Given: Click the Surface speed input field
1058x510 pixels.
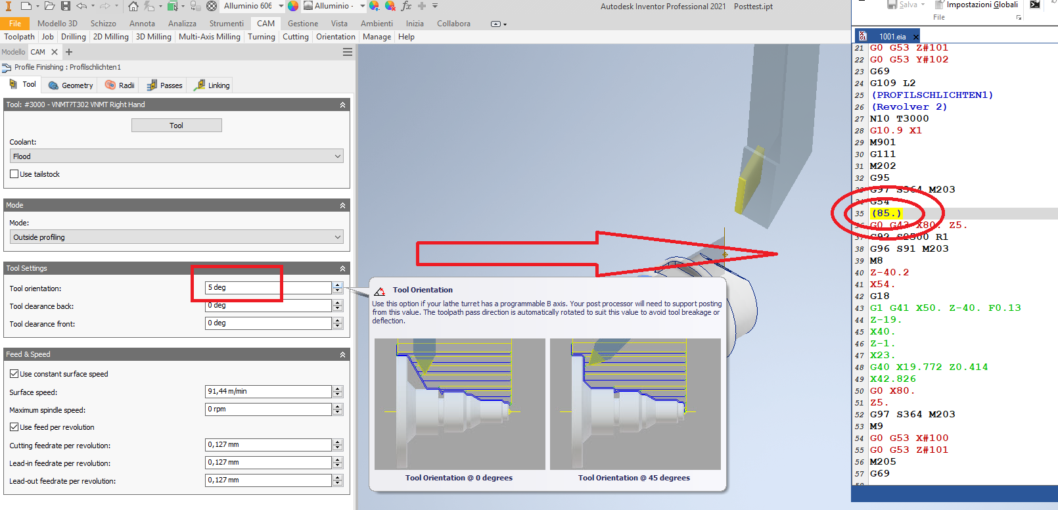Looking at the screenshot, I should (x=268, y=392).
